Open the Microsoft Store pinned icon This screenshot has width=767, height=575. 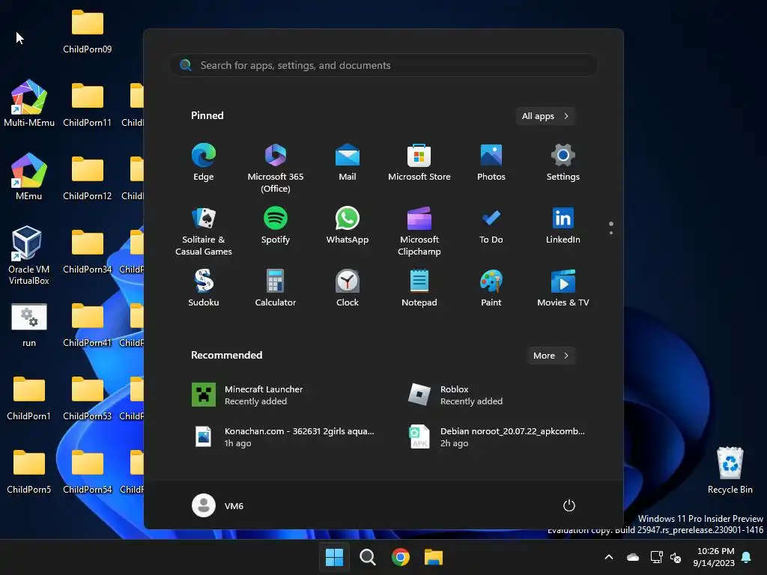point(419,162)
